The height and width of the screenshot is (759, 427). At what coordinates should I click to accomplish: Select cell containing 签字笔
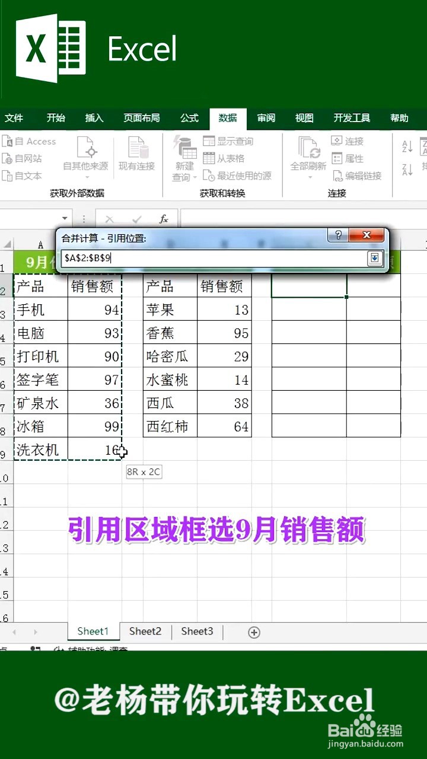tap(40, 379)
